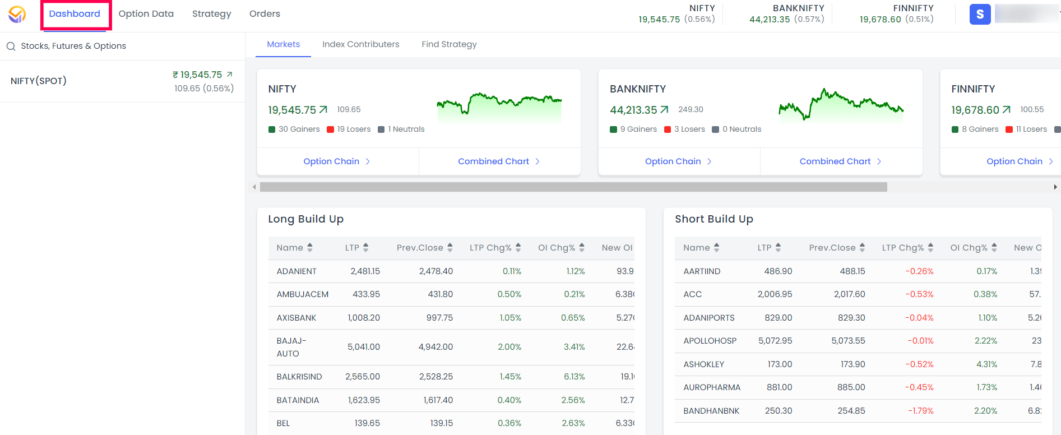Select AARTIIND in Short Build Up

858,271
